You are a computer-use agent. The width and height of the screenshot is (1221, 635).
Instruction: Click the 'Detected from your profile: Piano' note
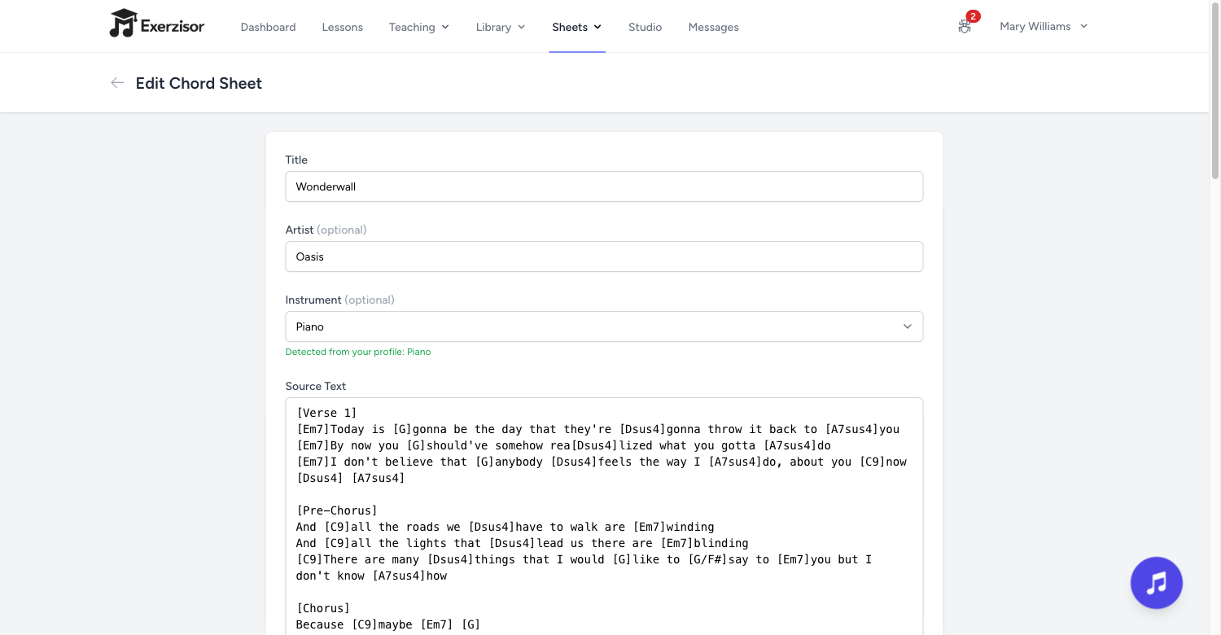pos(358,352)
